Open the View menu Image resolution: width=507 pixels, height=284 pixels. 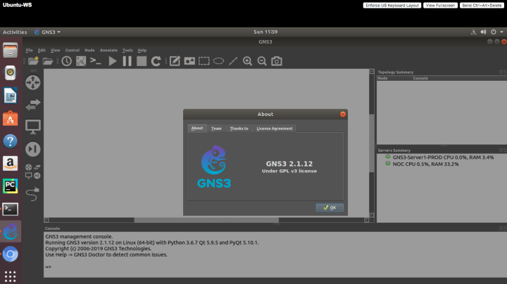click(55, 51)
